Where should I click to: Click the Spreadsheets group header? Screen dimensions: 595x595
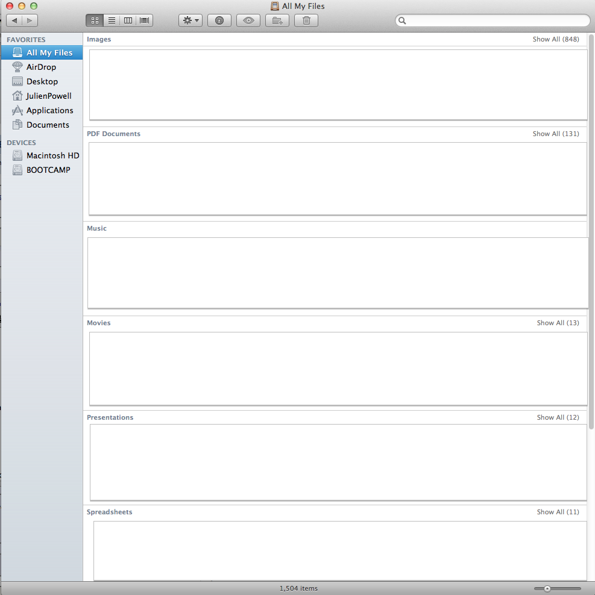[110, 511]
